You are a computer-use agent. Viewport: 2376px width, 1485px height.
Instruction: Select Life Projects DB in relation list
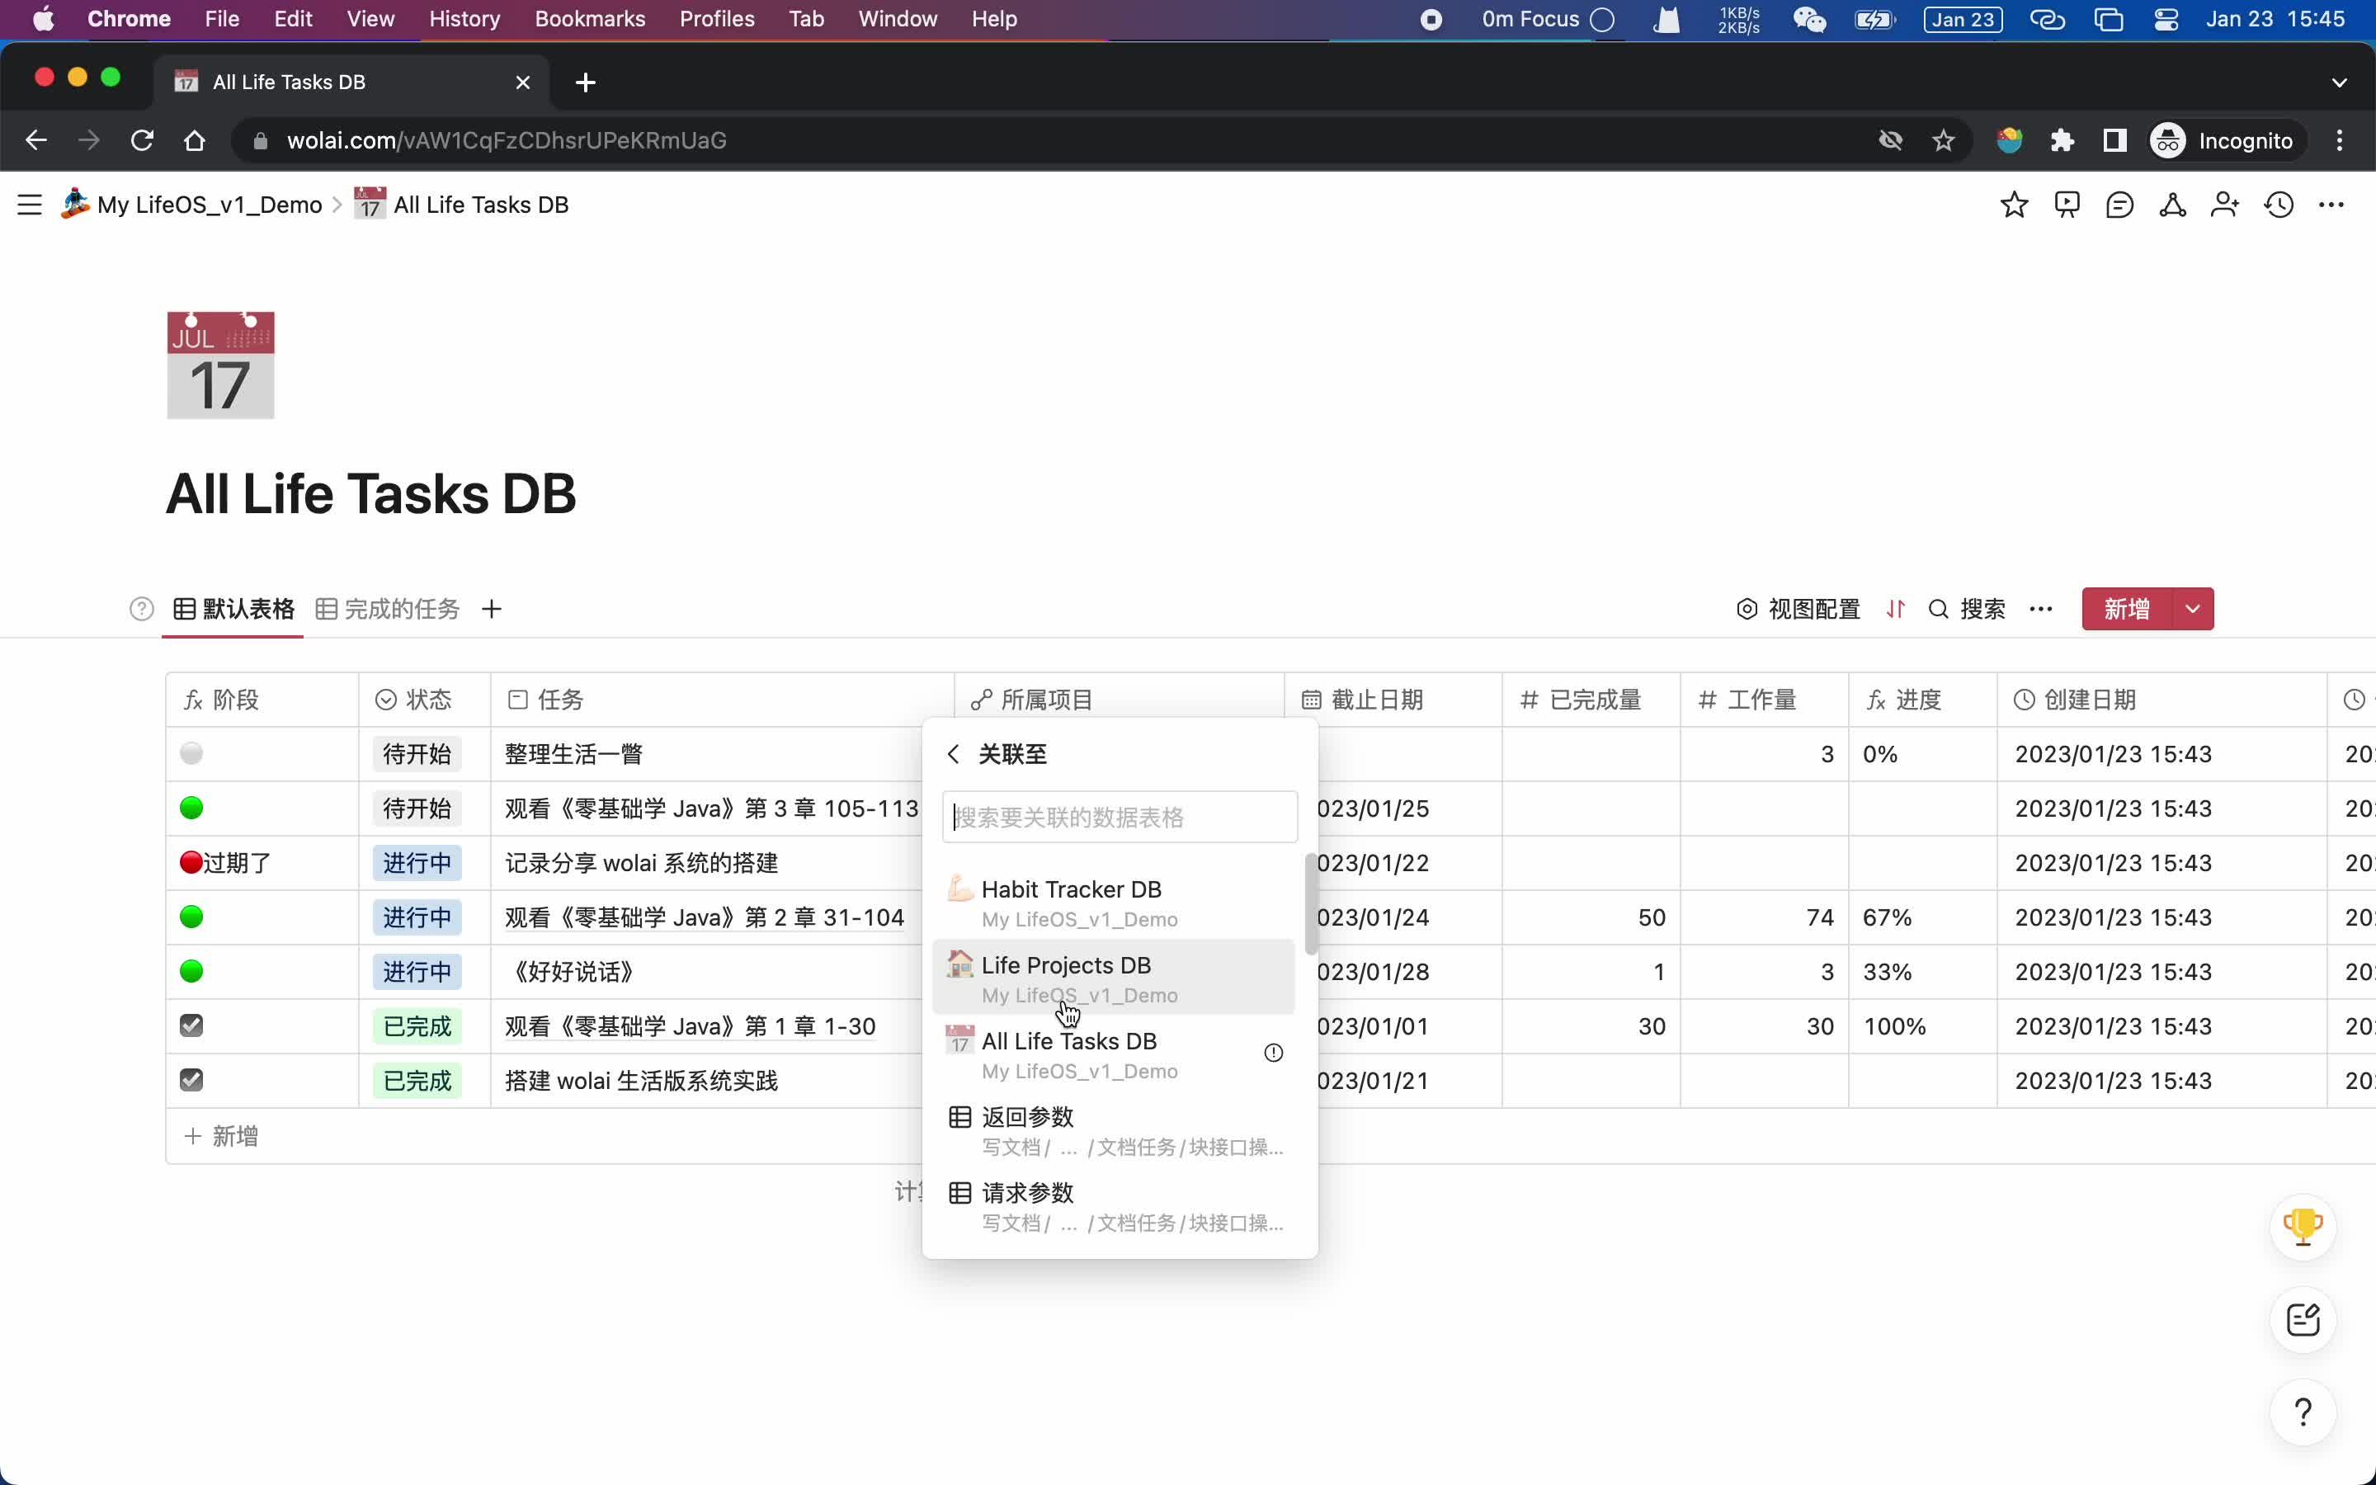coord(1114,978)
